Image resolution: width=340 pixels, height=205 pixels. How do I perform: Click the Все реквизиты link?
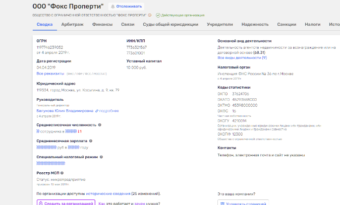[x=50, y=74]
